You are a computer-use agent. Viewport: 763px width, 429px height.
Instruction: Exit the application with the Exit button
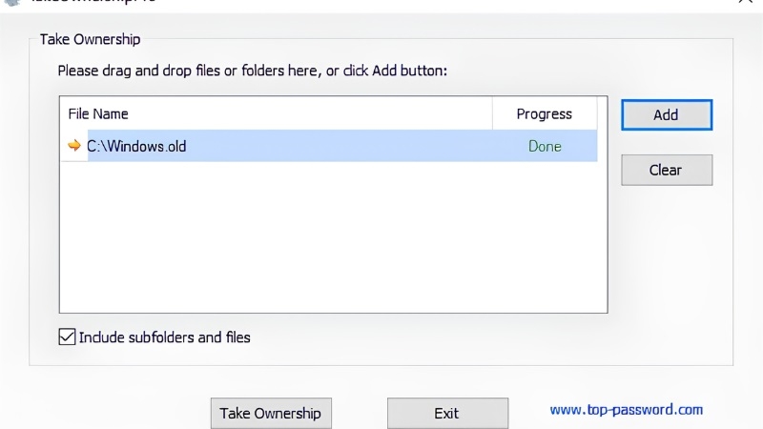pos(447,413)
